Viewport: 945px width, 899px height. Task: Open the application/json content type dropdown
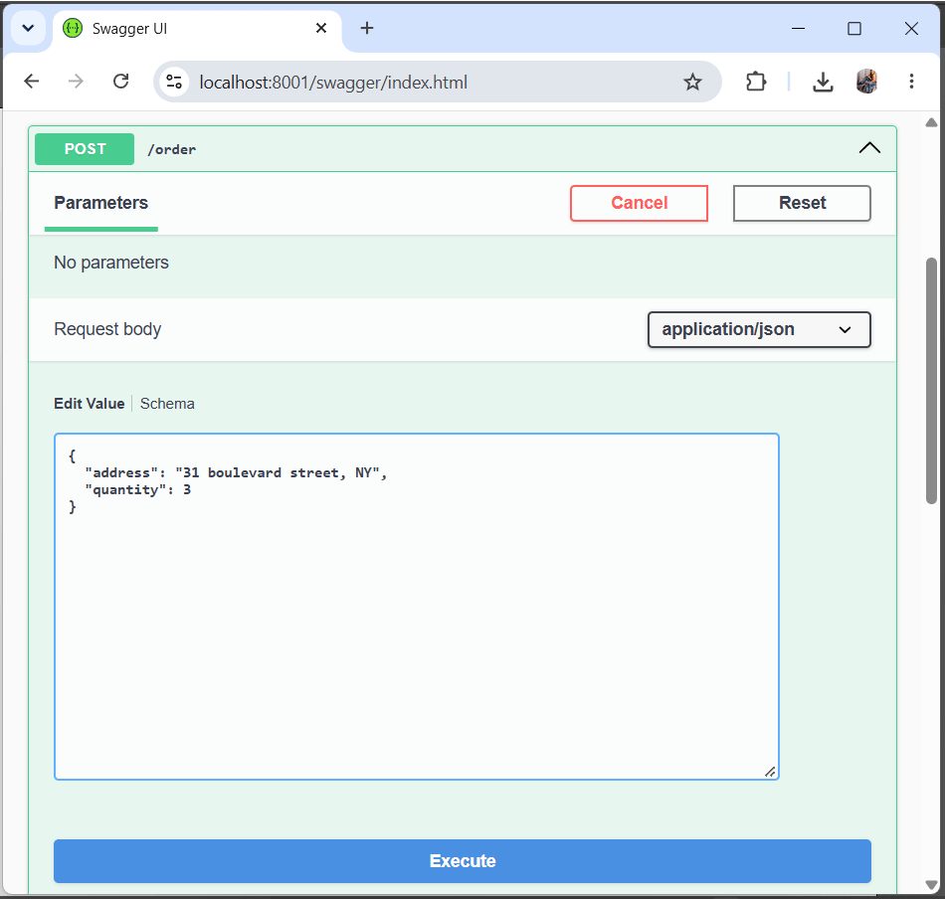click(759, 329)
